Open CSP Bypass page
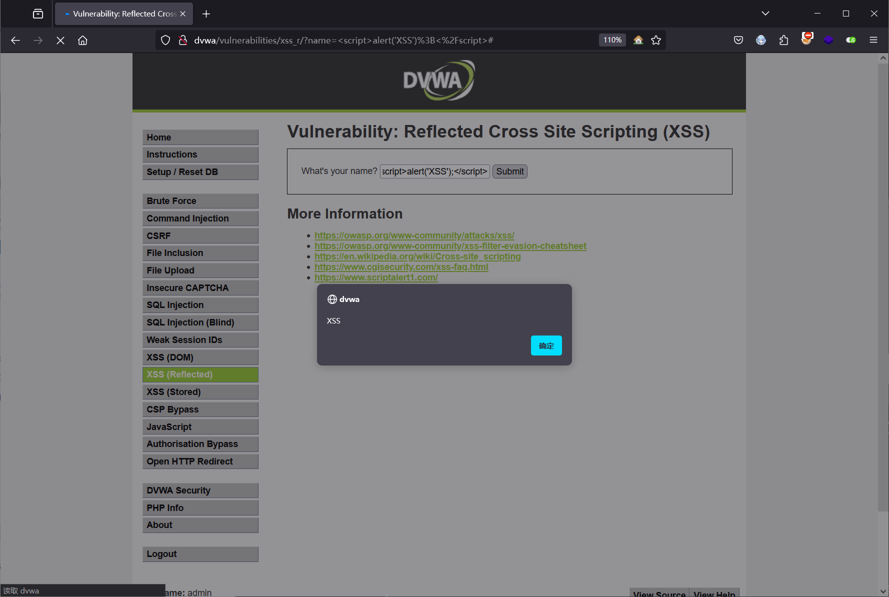Image resolution: width=889 pixels, height=597 pixels. point(200,409)
